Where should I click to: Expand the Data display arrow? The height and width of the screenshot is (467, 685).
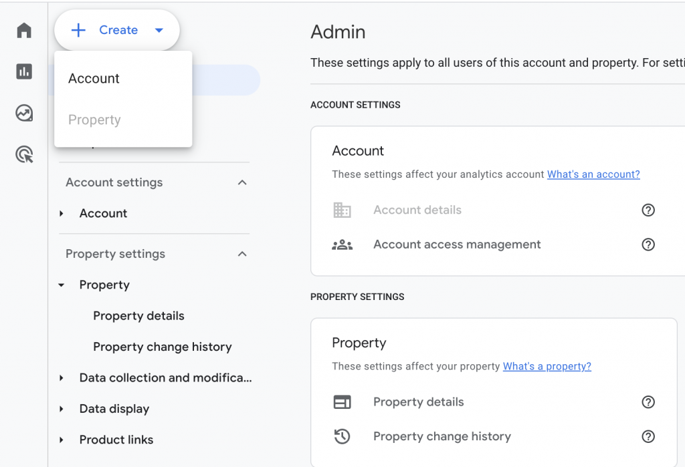62,409
